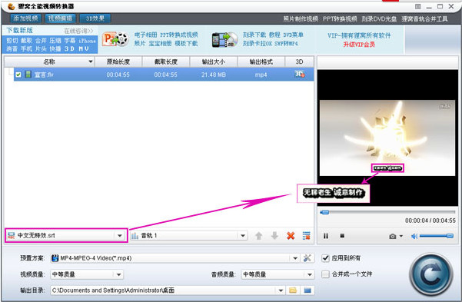Start conversion with big round button
This screenshot has height=302, width=462.
tap(431, 274)
